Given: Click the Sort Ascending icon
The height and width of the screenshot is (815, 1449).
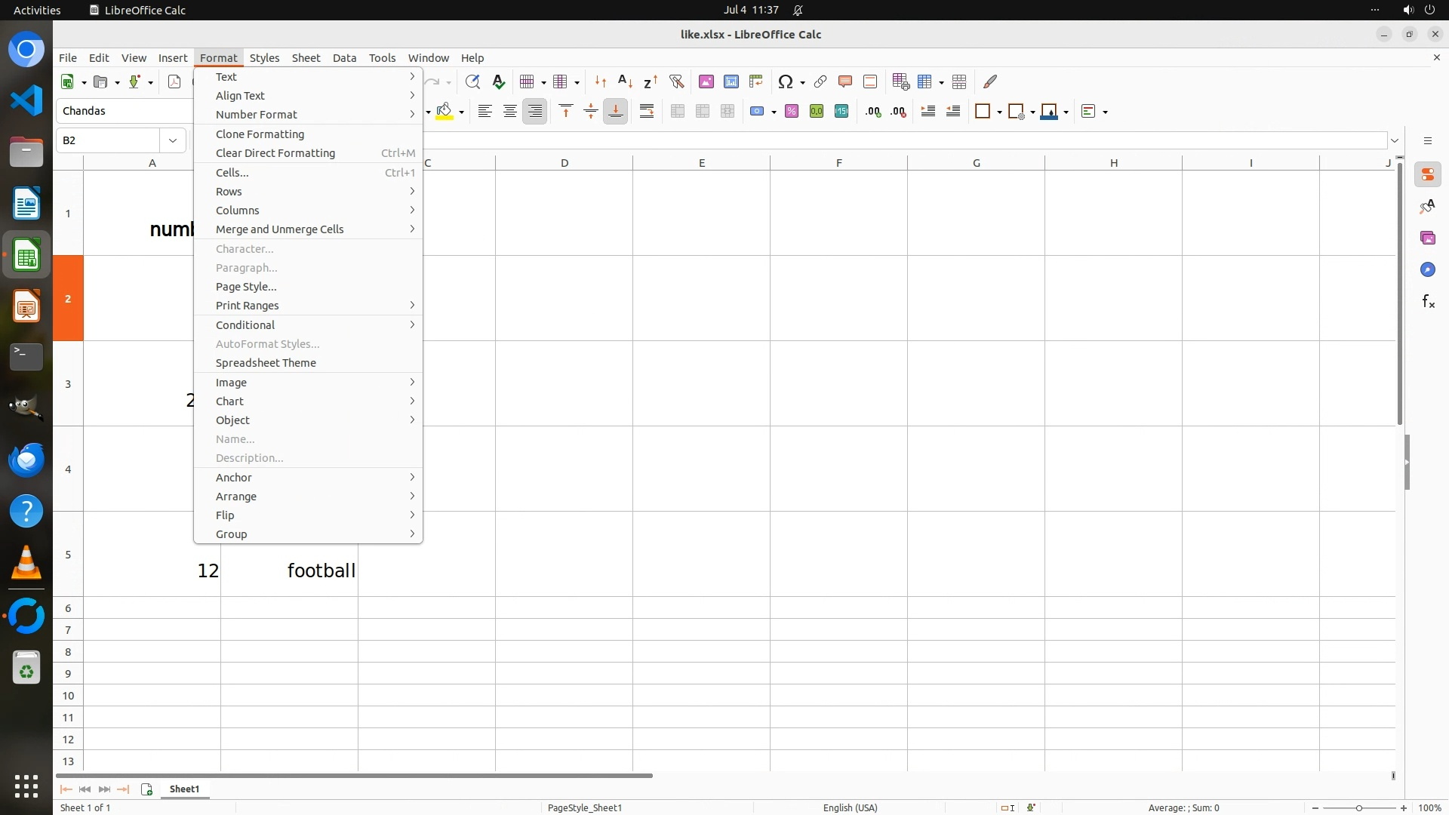Looking at the screenshot, I should [625, 81].
